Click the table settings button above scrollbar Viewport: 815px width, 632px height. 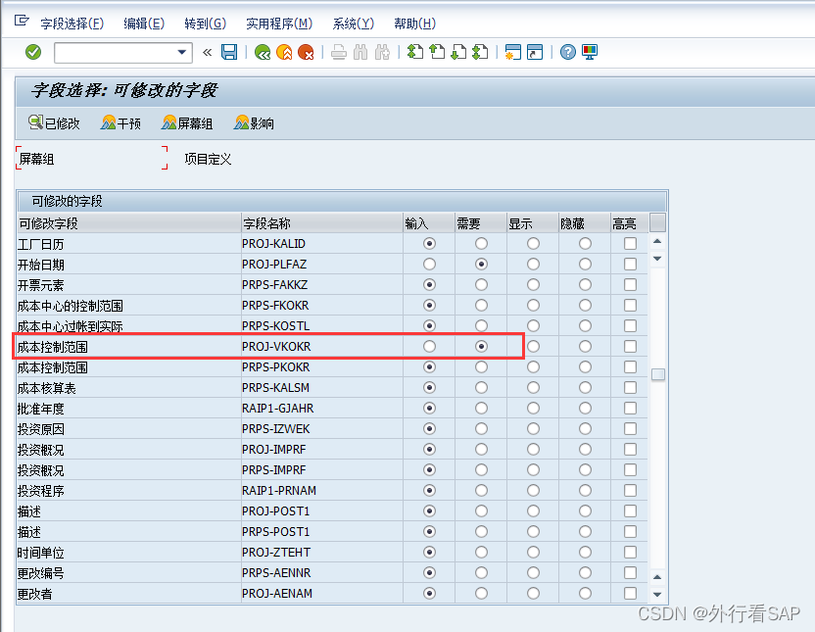(x=657, y=223)
